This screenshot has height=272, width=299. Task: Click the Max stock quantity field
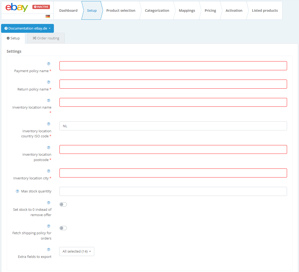(173, 191)
